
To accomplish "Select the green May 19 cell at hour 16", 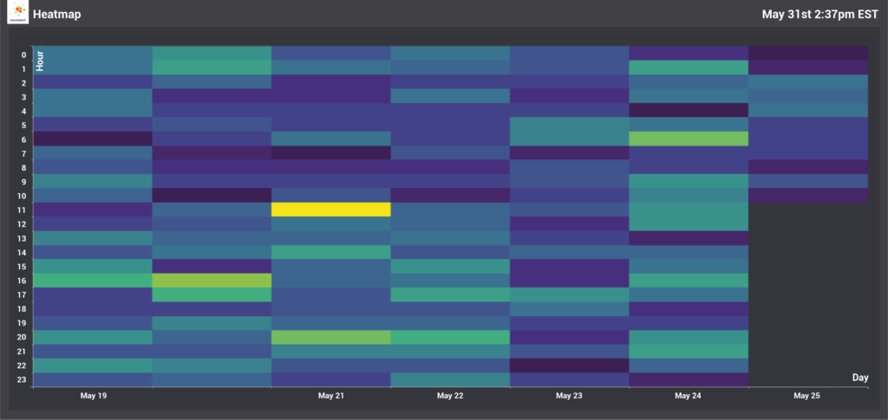I will pos(93,281).
